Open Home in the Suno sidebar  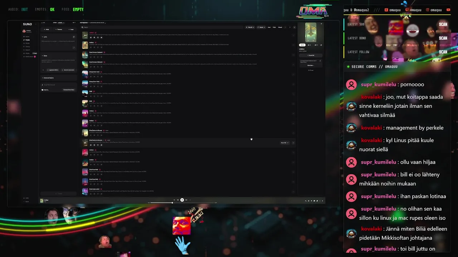point(27,36)
